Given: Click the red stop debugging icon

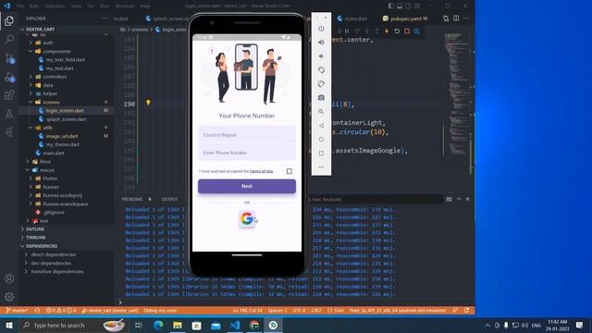Looking at the screenshot, I should tap(407, 31).
